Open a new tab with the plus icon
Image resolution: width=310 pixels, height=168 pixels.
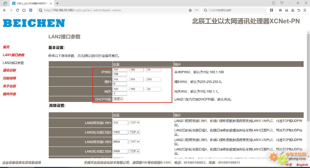58,3
